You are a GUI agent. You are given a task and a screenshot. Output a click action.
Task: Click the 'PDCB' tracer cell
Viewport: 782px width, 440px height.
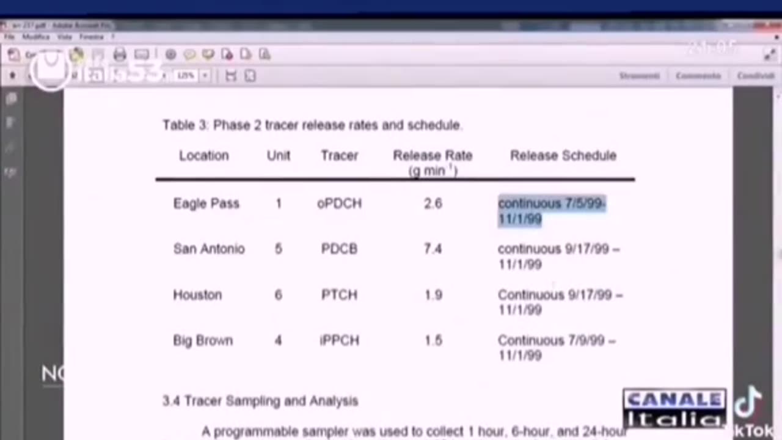339,249
